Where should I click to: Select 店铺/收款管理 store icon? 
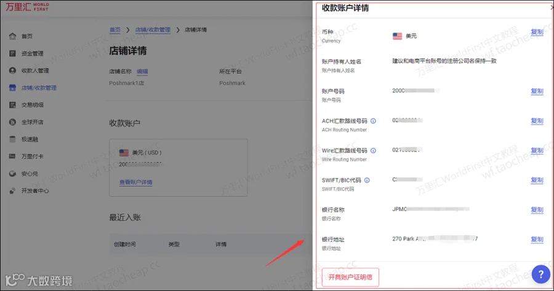[12, 88]
